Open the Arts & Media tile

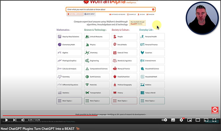[x=125, y=45]
